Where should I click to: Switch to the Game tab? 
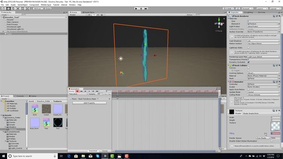33,96
